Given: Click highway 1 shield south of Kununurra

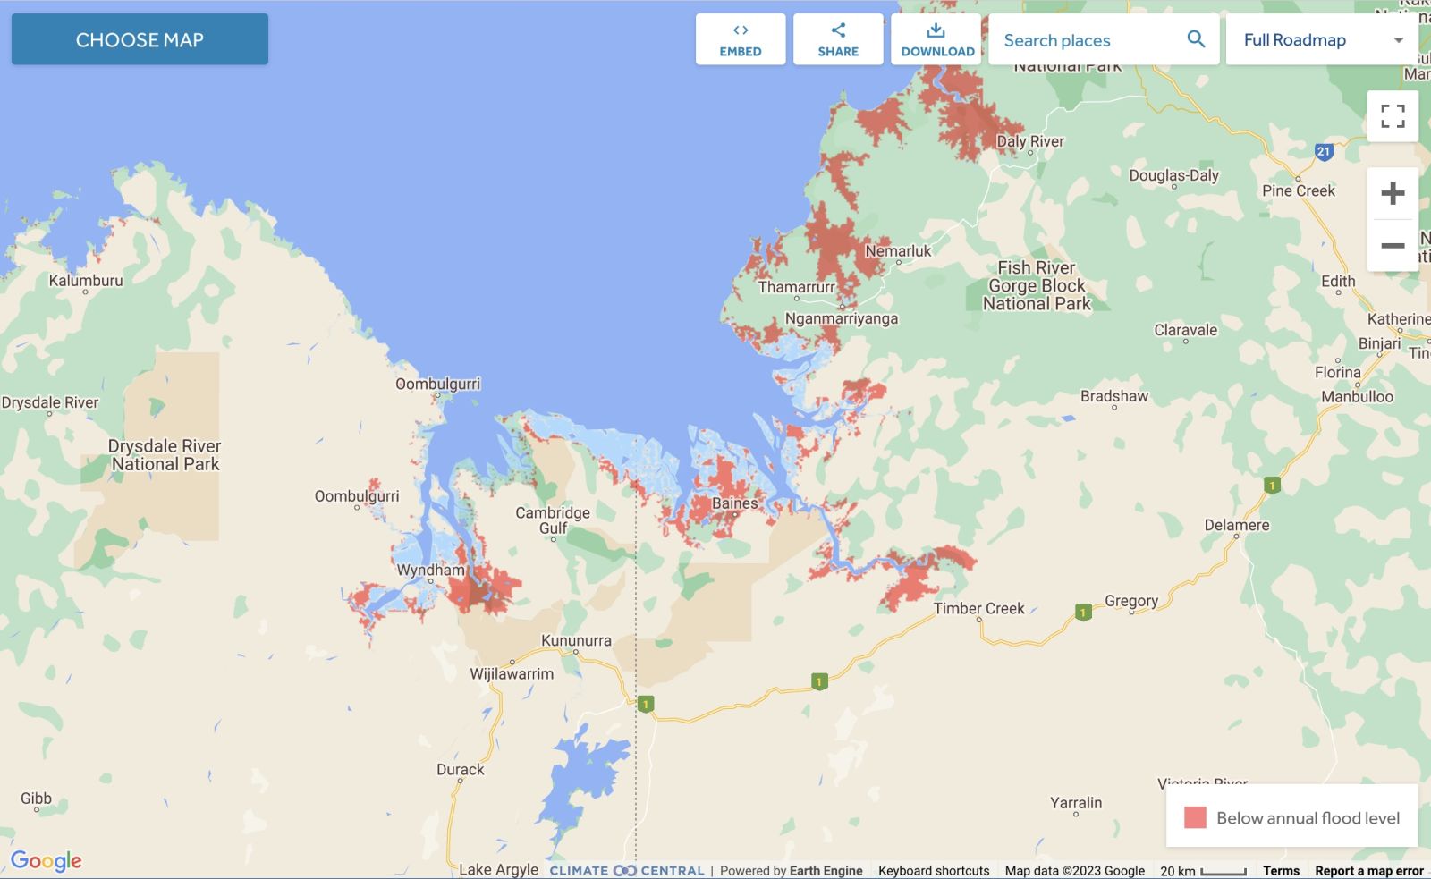Looking at the screenshot, I should [646, 704].
